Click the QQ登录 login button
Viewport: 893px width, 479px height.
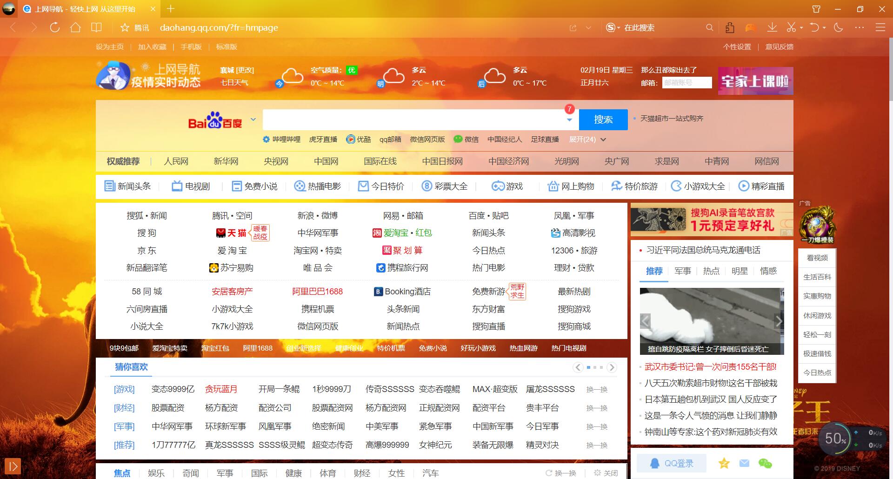pos(671,463)
